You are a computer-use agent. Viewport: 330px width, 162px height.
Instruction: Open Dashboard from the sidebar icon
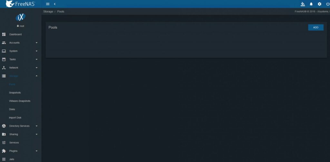(4, 34)
